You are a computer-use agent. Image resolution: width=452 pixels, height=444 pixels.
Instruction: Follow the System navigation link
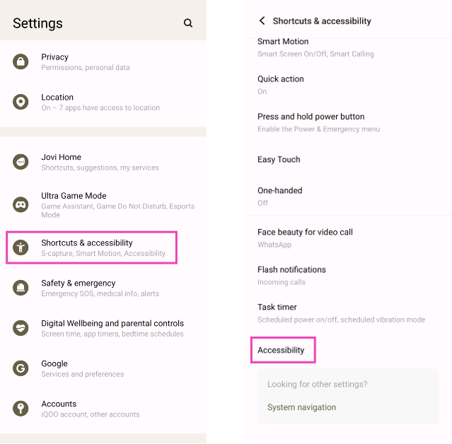point(301,407)
